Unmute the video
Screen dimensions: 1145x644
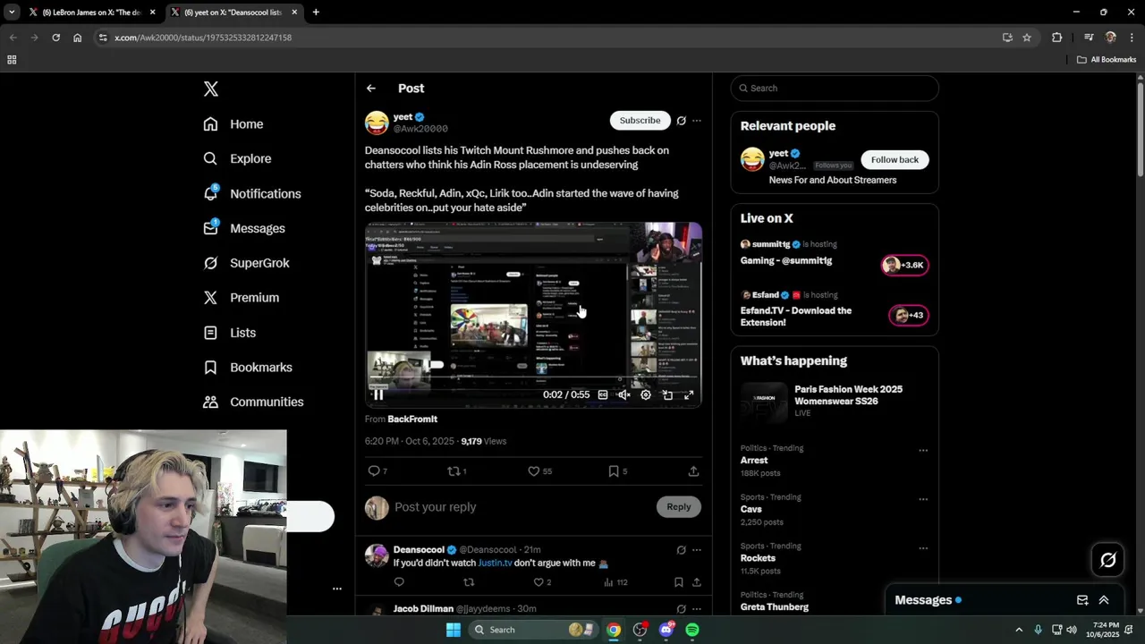click(624, 394)
